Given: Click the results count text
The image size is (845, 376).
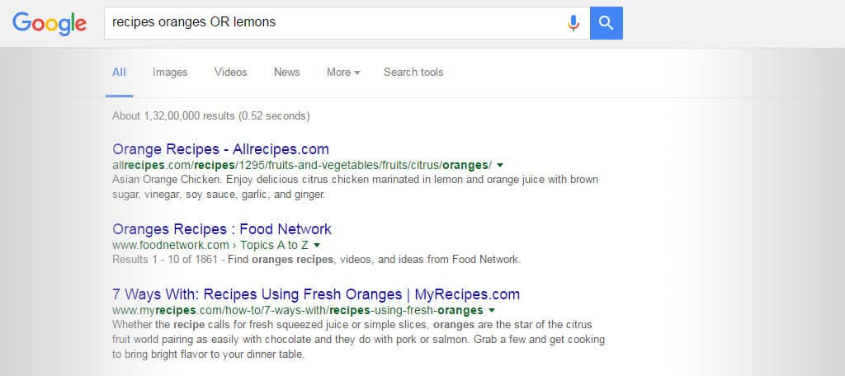Looking at the screenshot, I should click(x=210, y=115).
